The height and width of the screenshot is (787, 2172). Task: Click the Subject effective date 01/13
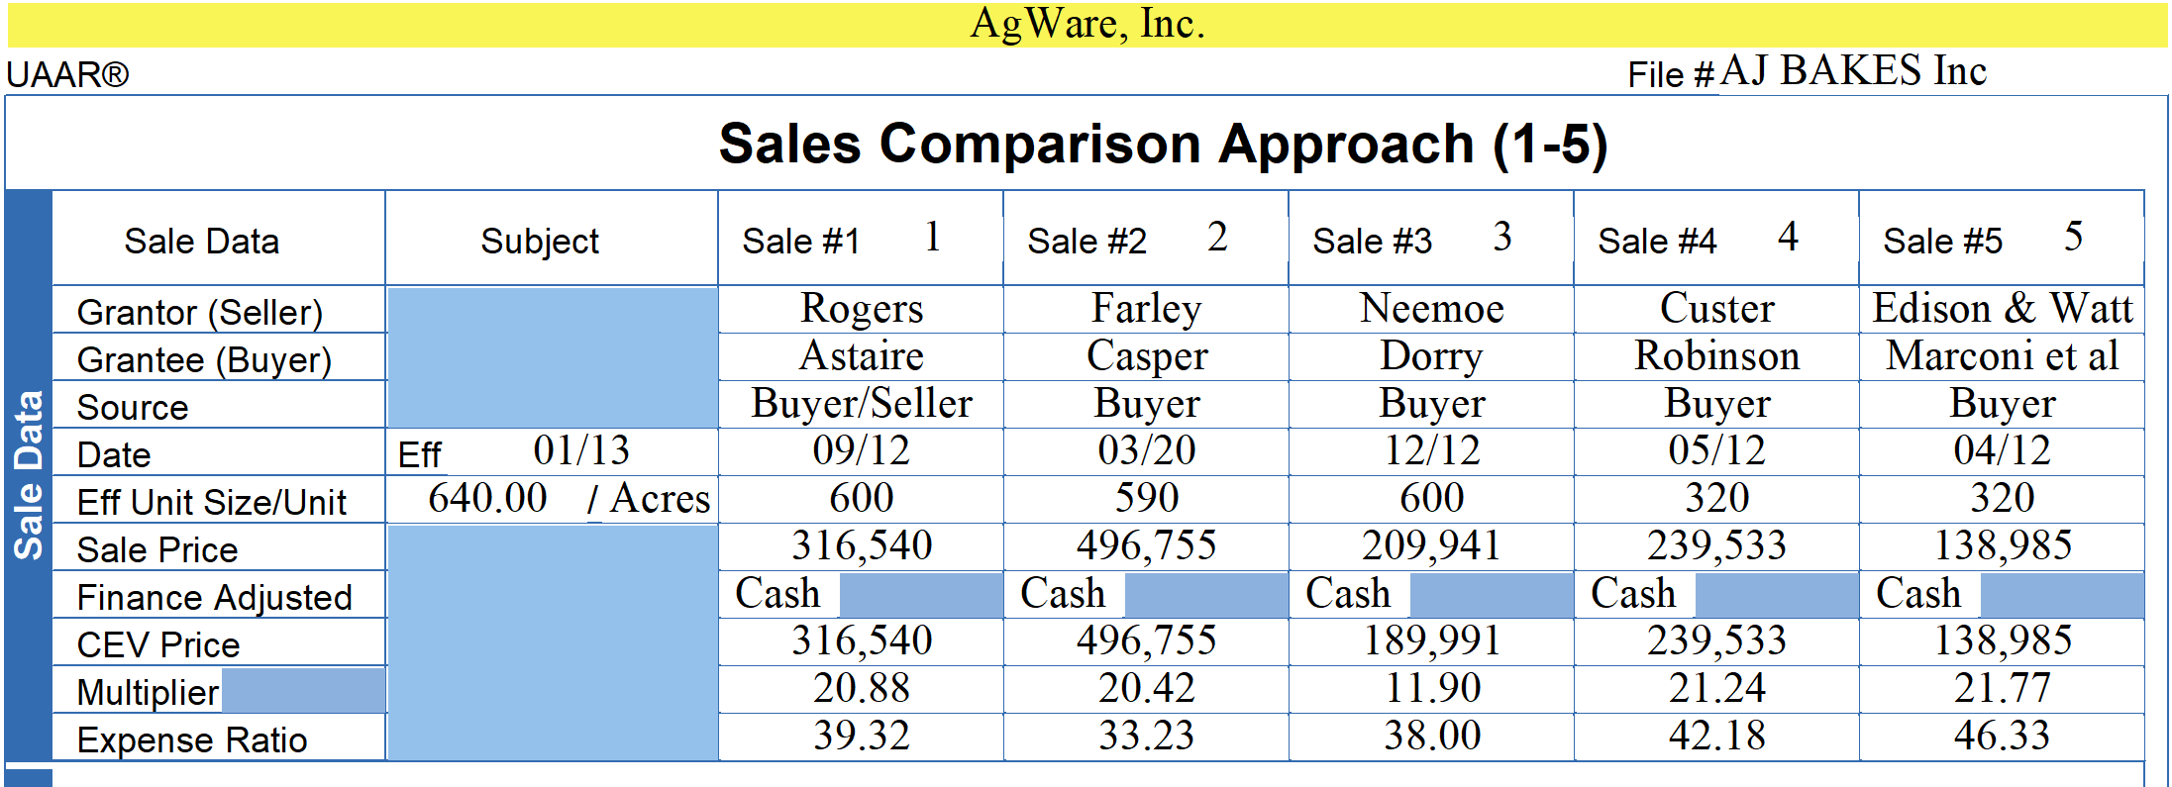pyautogui.click(x=581, y=451)
